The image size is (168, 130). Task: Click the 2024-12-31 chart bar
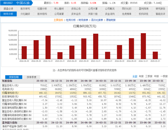(143, 46)
